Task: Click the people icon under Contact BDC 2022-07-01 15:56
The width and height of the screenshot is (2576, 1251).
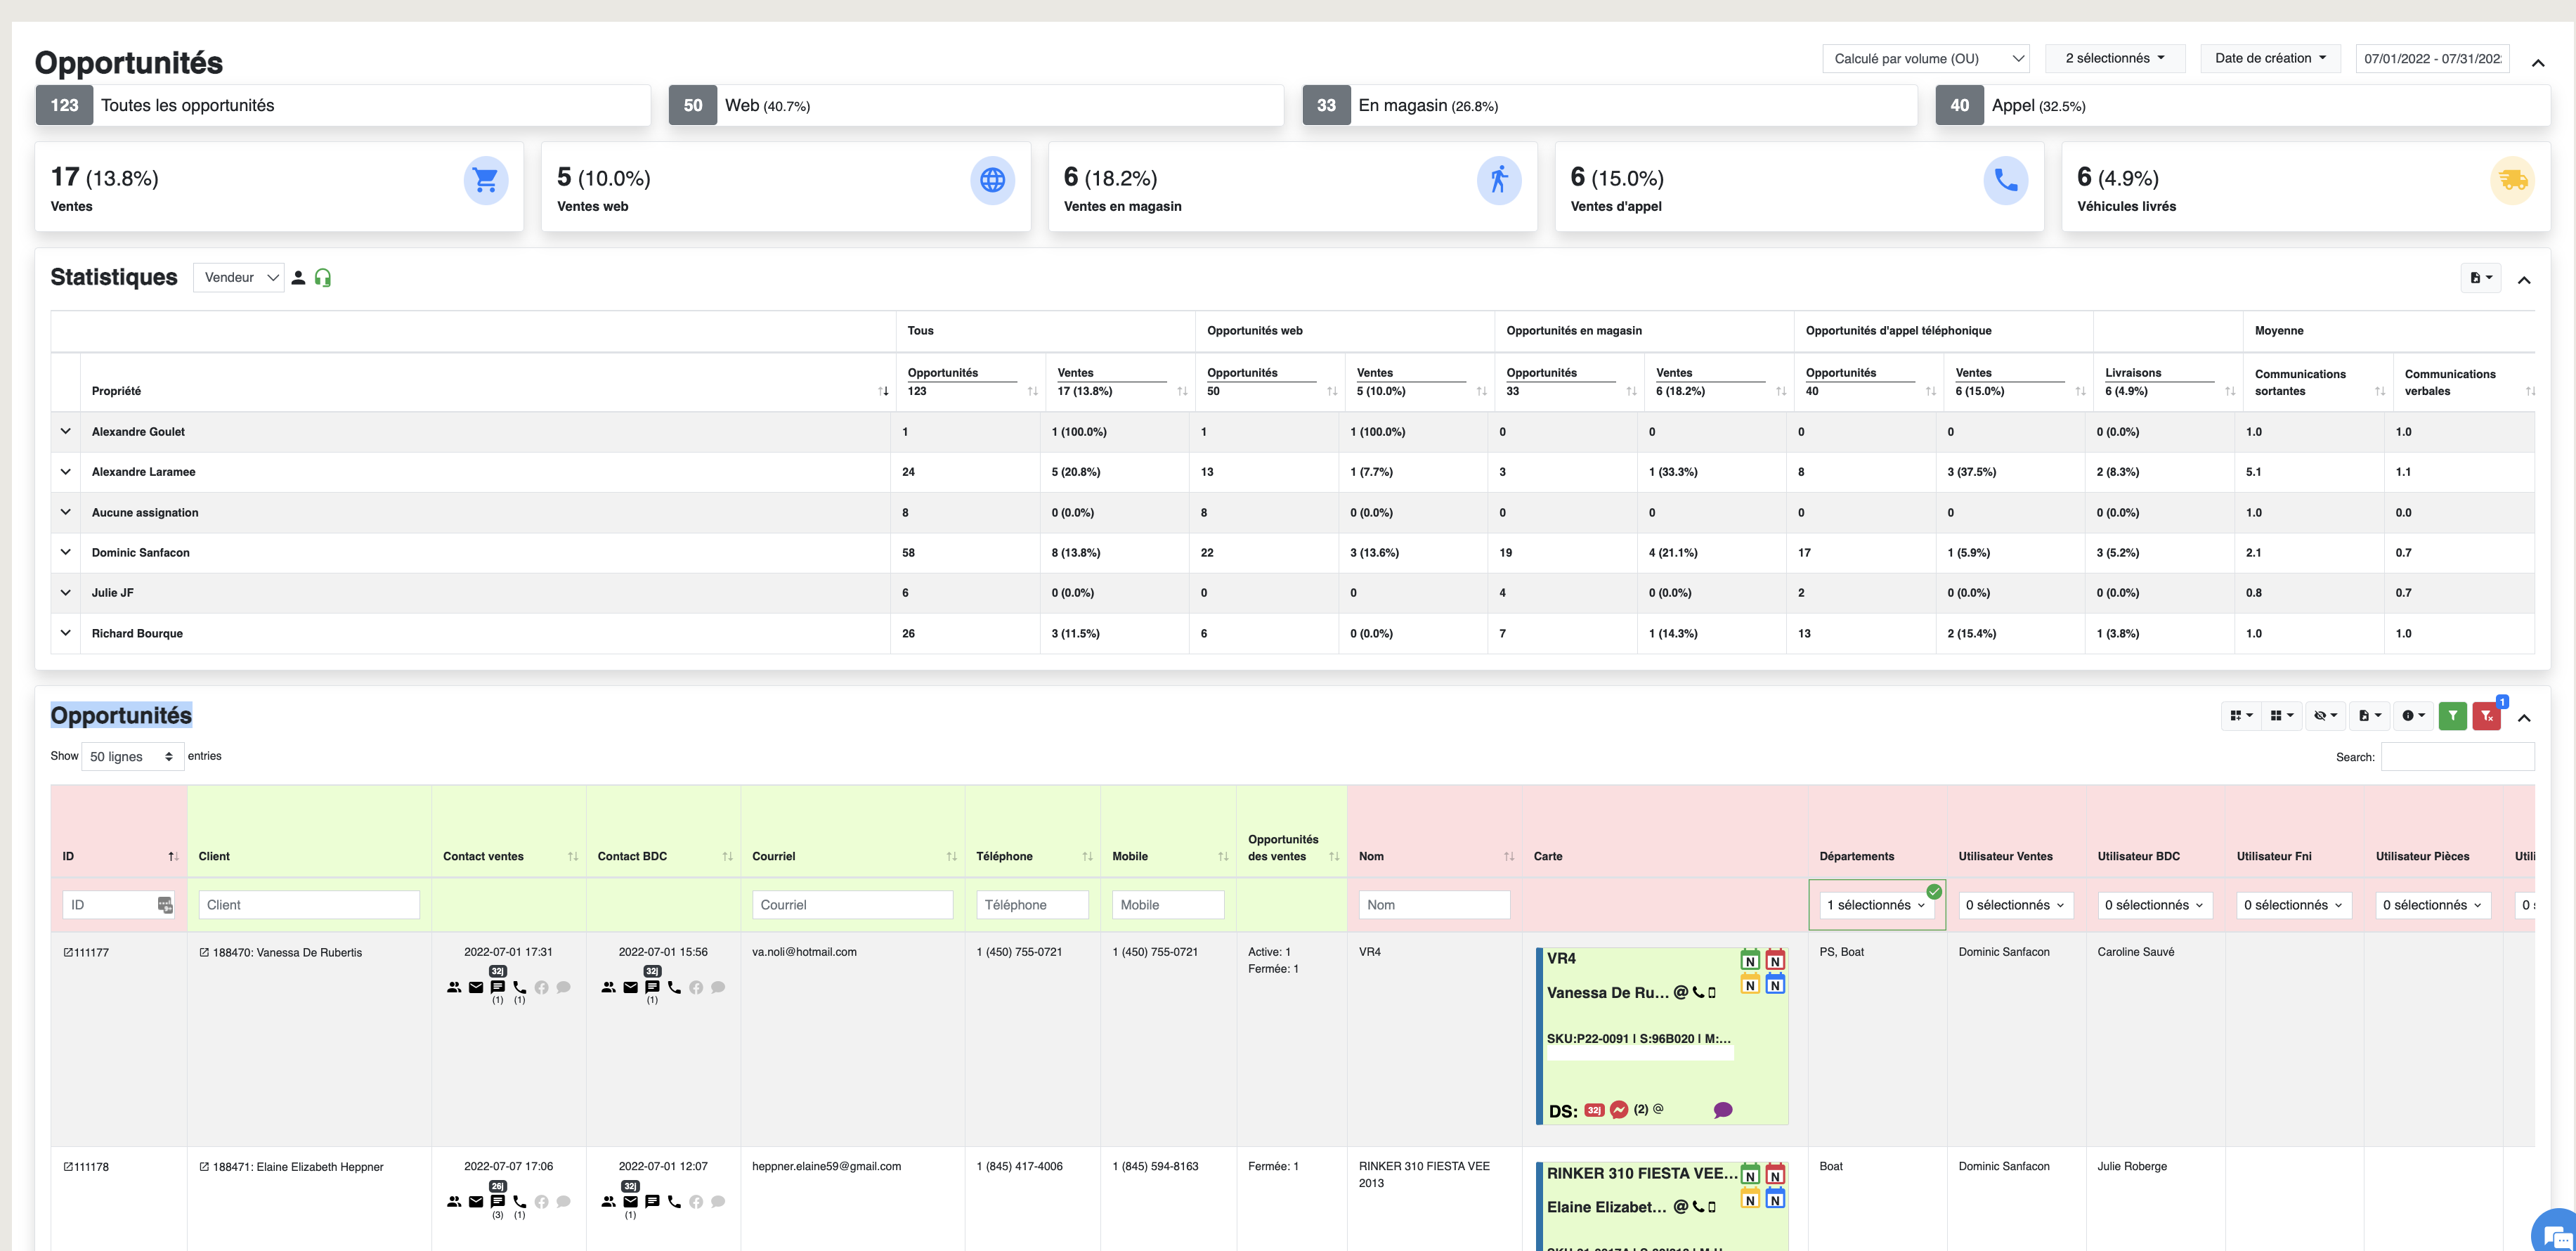Action: coord(608,987)
